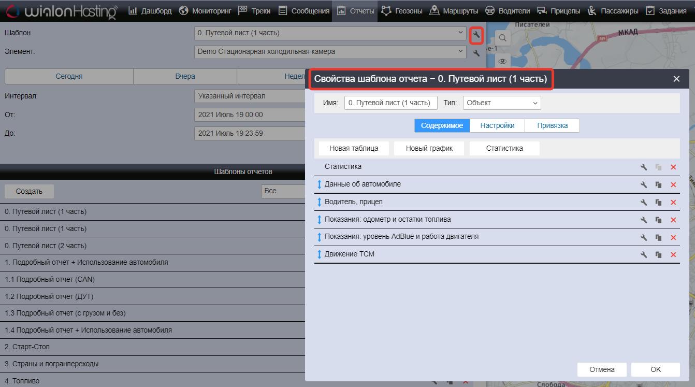The image size is (695, 387).
Task: Switch to the Содержимое tab
Action: pyautogui.click(x=442, y=125)
